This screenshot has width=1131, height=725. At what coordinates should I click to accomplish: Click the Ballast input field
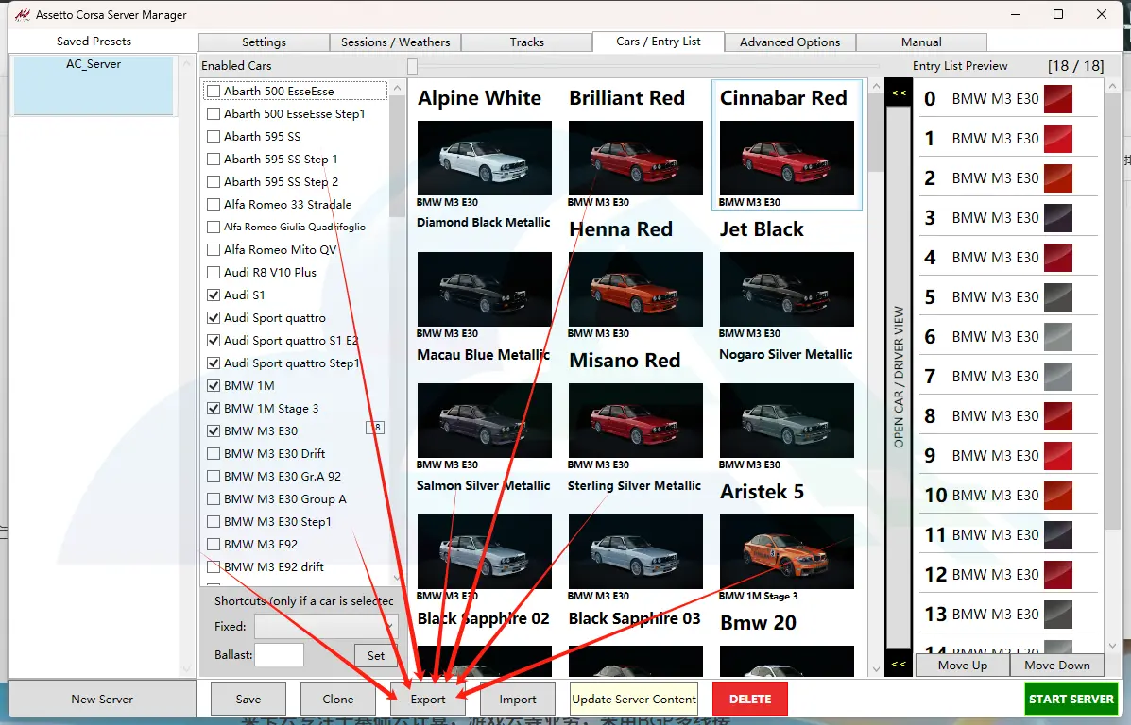coord(279,655)
